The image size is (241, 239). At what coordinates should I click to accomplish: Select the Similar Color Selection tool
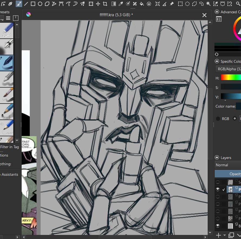(x=216, y=4)
